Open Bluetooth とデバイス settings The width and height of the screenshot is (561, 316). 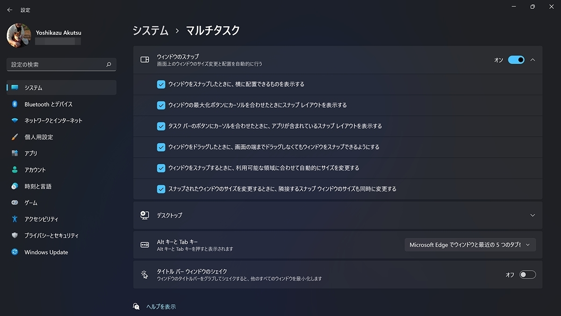tap(61, 104)
